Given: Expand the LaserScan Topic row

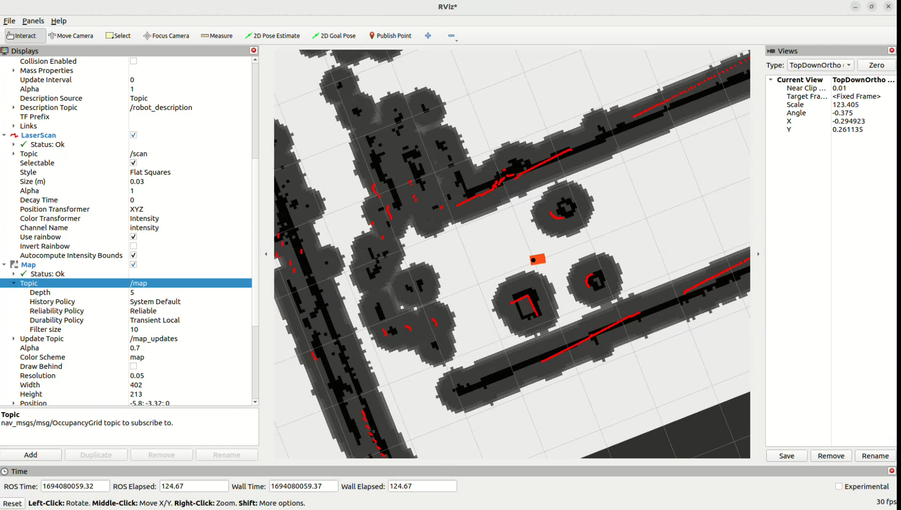Looking at the screenshot, I should (x=13, y=153).
